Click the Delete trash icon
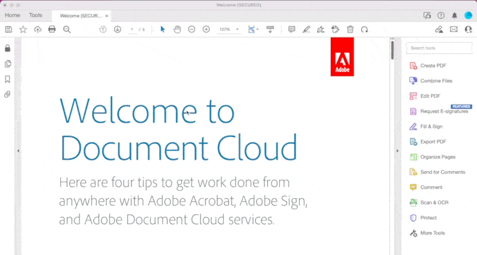 (350, 29)
